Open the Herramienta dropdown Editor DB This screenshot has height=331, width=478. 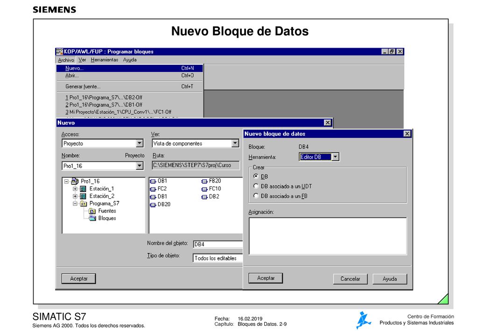pos(335,157)
